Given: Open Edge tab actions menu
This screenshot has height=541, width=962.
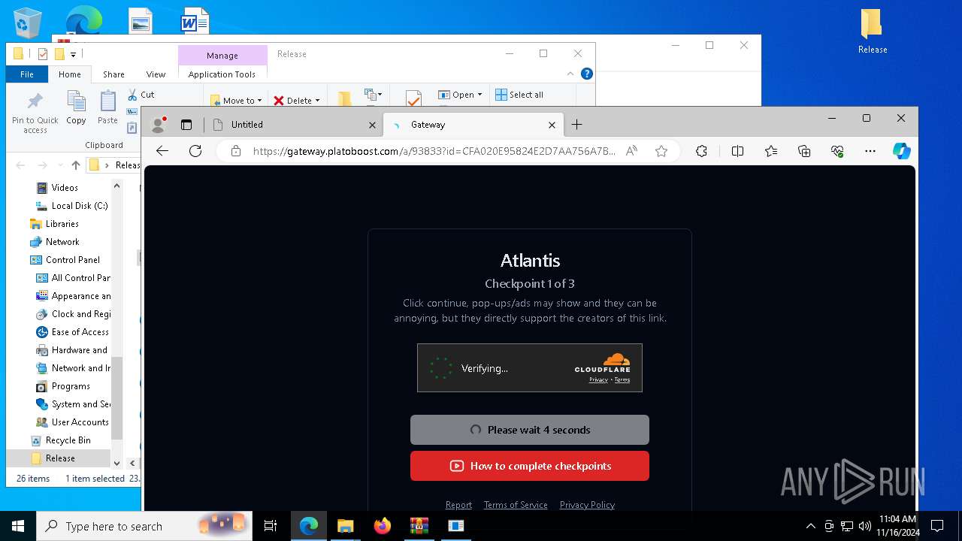Looking at the screenshot, I should pyautogui.click(x=186, y=125).
